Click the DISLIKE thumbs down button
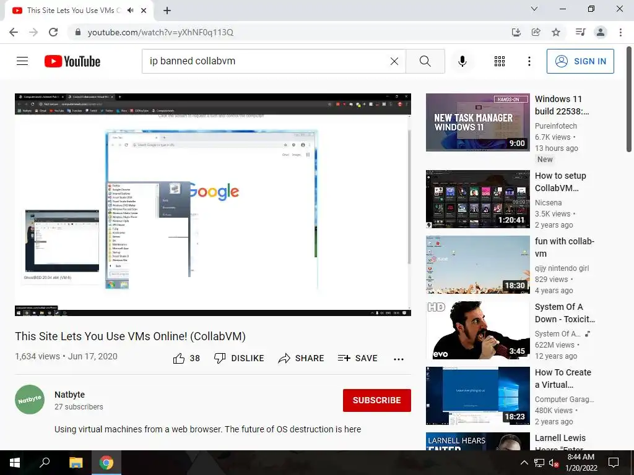 (239, 358)
